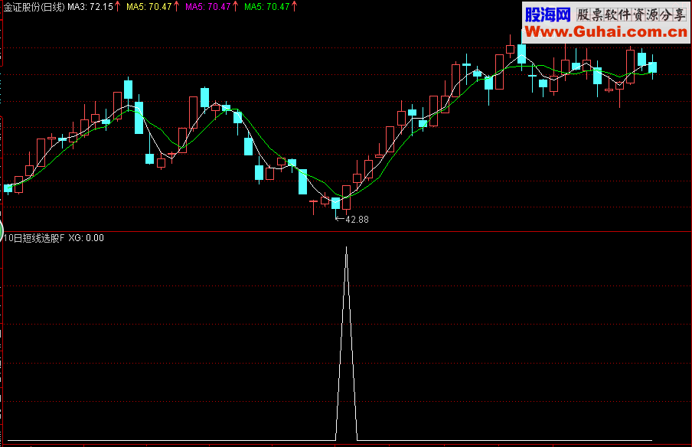Click the 42.88 low price annotation

pos(357,220)
